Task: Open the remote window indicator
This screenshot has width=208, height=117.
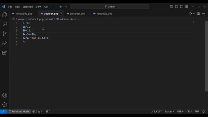Action: (x=4, y=111)
